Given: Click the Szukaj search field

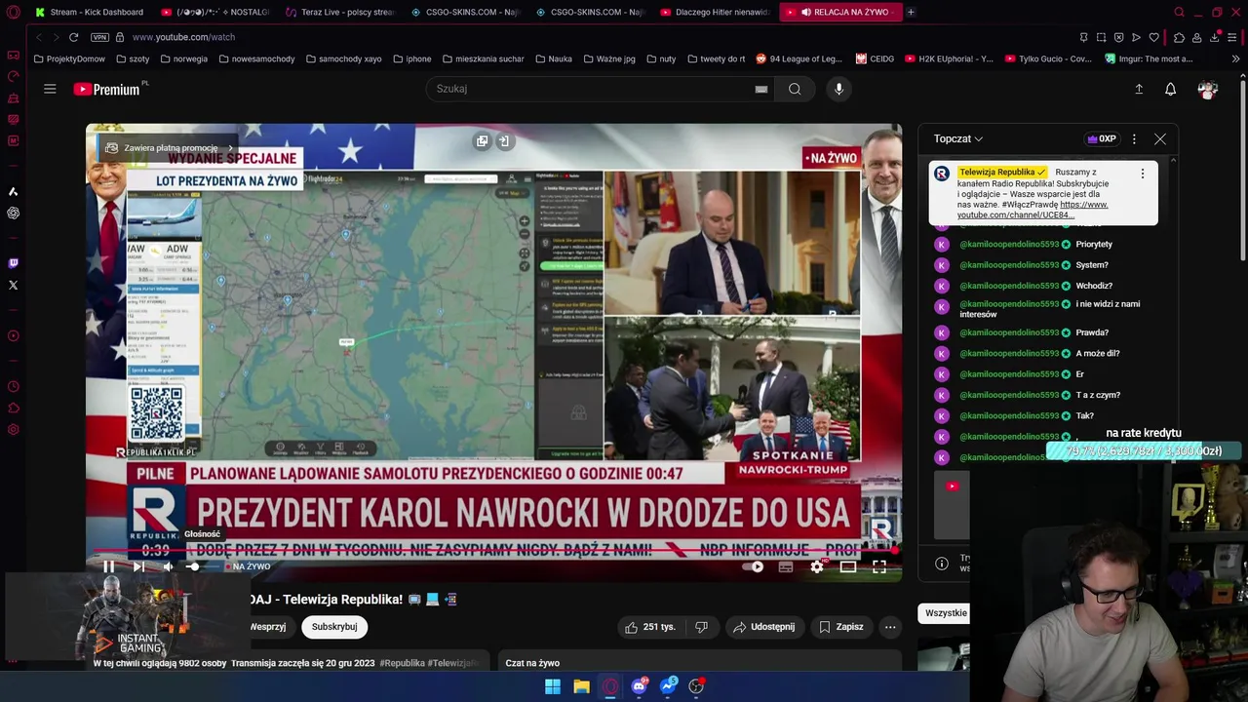Looking at the screenshot, I should pos(595,89).
